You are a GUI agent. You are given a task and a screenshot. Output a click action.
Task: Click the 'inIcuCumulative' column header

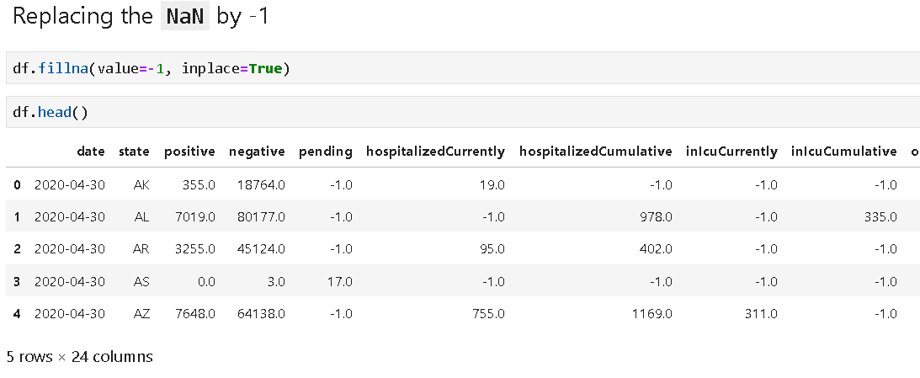(843, 152)
